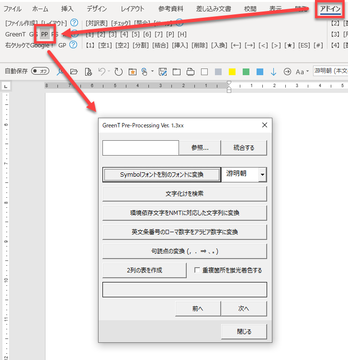Click the 2列の表を作成 button
Viewport: 348px width, 360px height.
point(144,270)
